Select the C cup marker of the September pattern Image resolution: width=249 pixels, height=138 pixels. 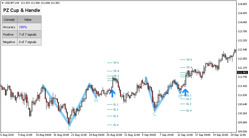[155, 114]
